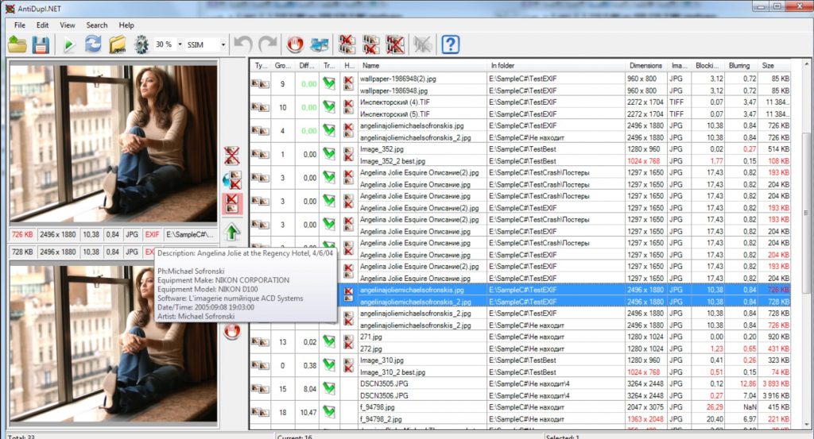This screenshot has width=814, height=439.
Task: Expand the 30 % threshold dropdown
Action: coord(180,45)
